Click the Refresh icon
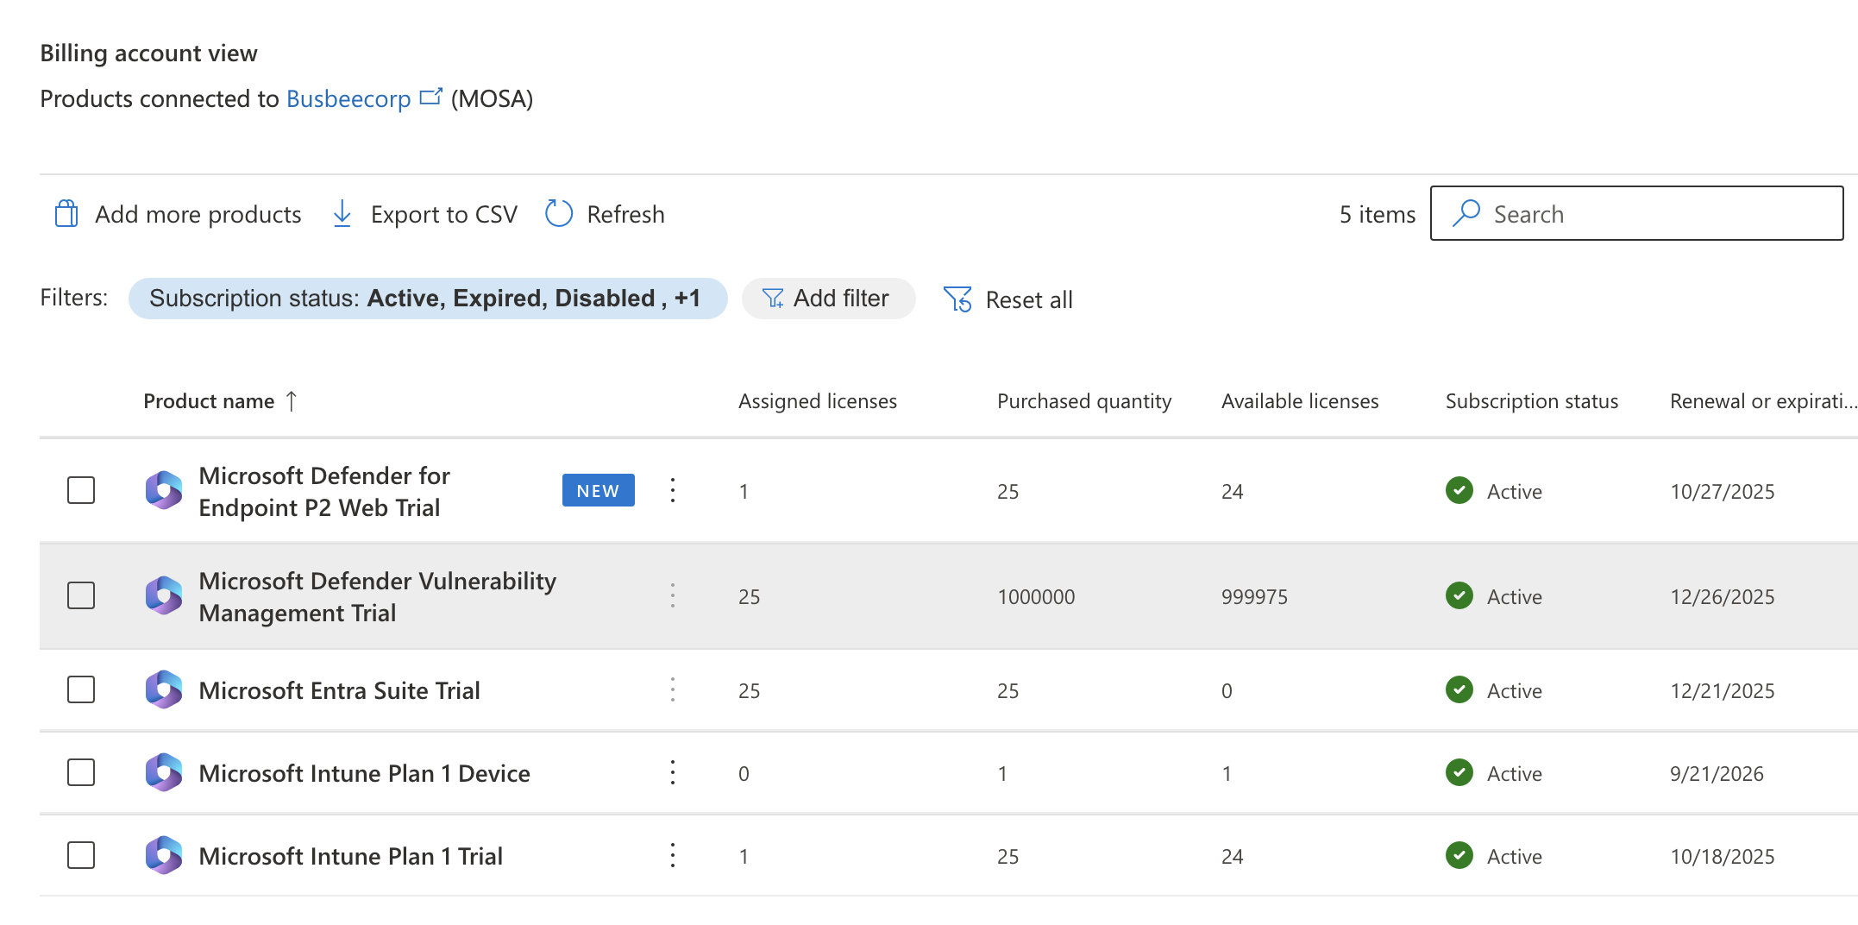The width and height of the screenshot is (1858, 925). tap(558, 213)
